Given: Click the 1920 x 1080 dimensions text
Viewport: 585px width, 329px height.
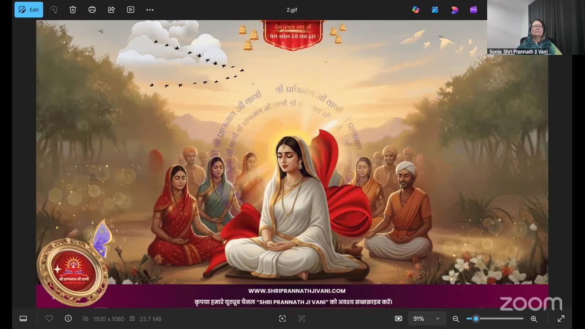Looking at the screenshot, I should click(x=109, y=319).
